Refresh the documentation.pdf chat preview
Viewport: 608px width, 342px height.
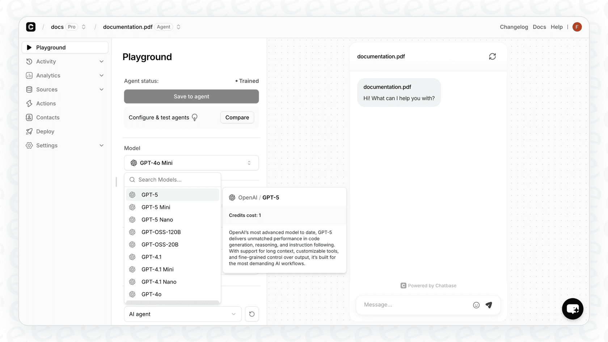492,56
